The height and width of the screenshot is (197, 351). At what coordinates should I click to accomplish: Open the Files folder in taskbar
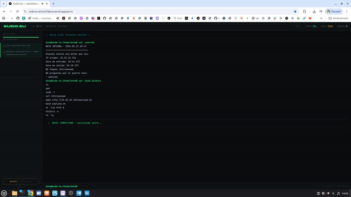pos(14,193)
